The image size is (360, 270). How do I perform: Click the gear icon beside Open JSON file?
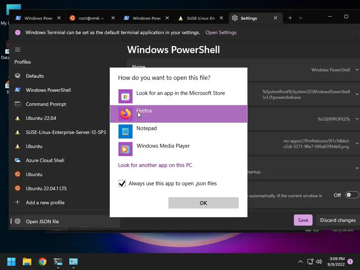(18, 221)
